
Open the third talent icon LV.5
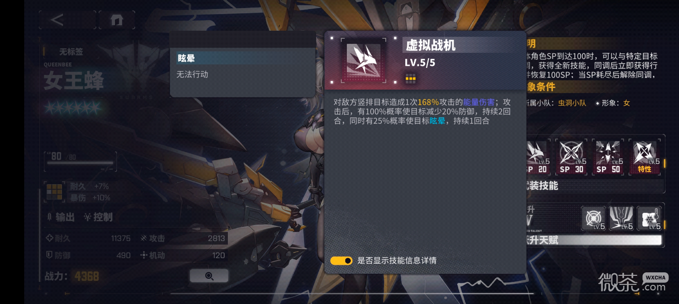[649, 218]
